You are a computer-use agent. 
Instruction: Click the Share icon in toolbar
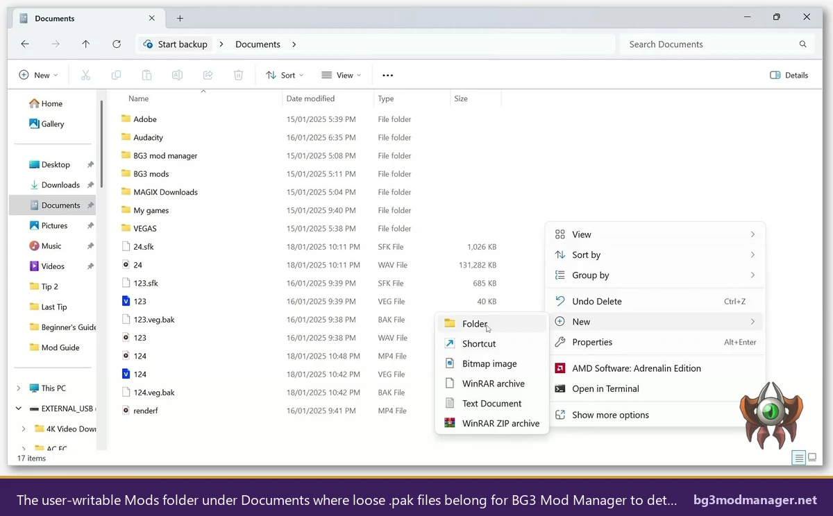point(208,75)
